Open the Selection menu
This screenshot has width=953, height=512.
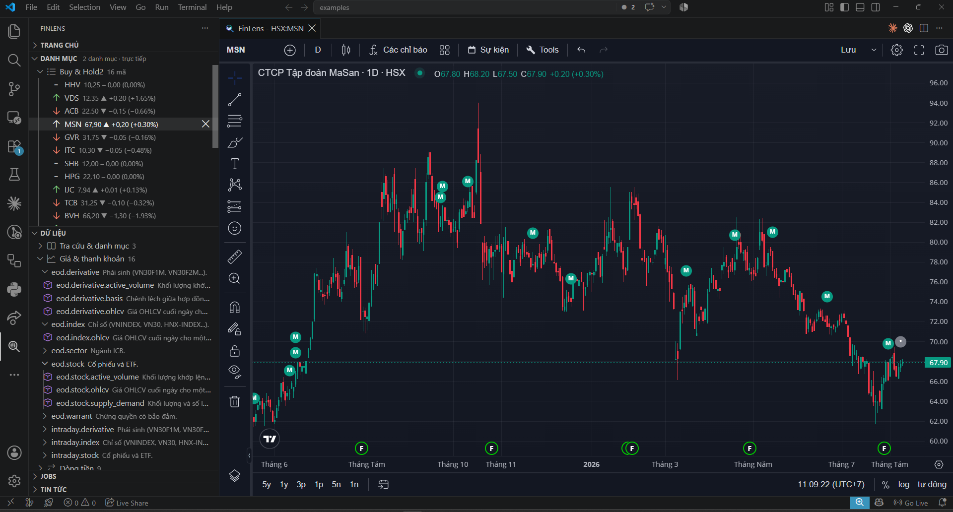pos(84,7)
